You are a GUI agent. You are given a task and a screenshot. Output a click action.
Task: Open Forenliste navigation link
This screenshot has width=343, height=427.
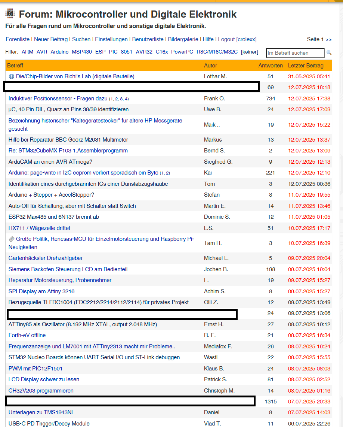click(18, 39)
